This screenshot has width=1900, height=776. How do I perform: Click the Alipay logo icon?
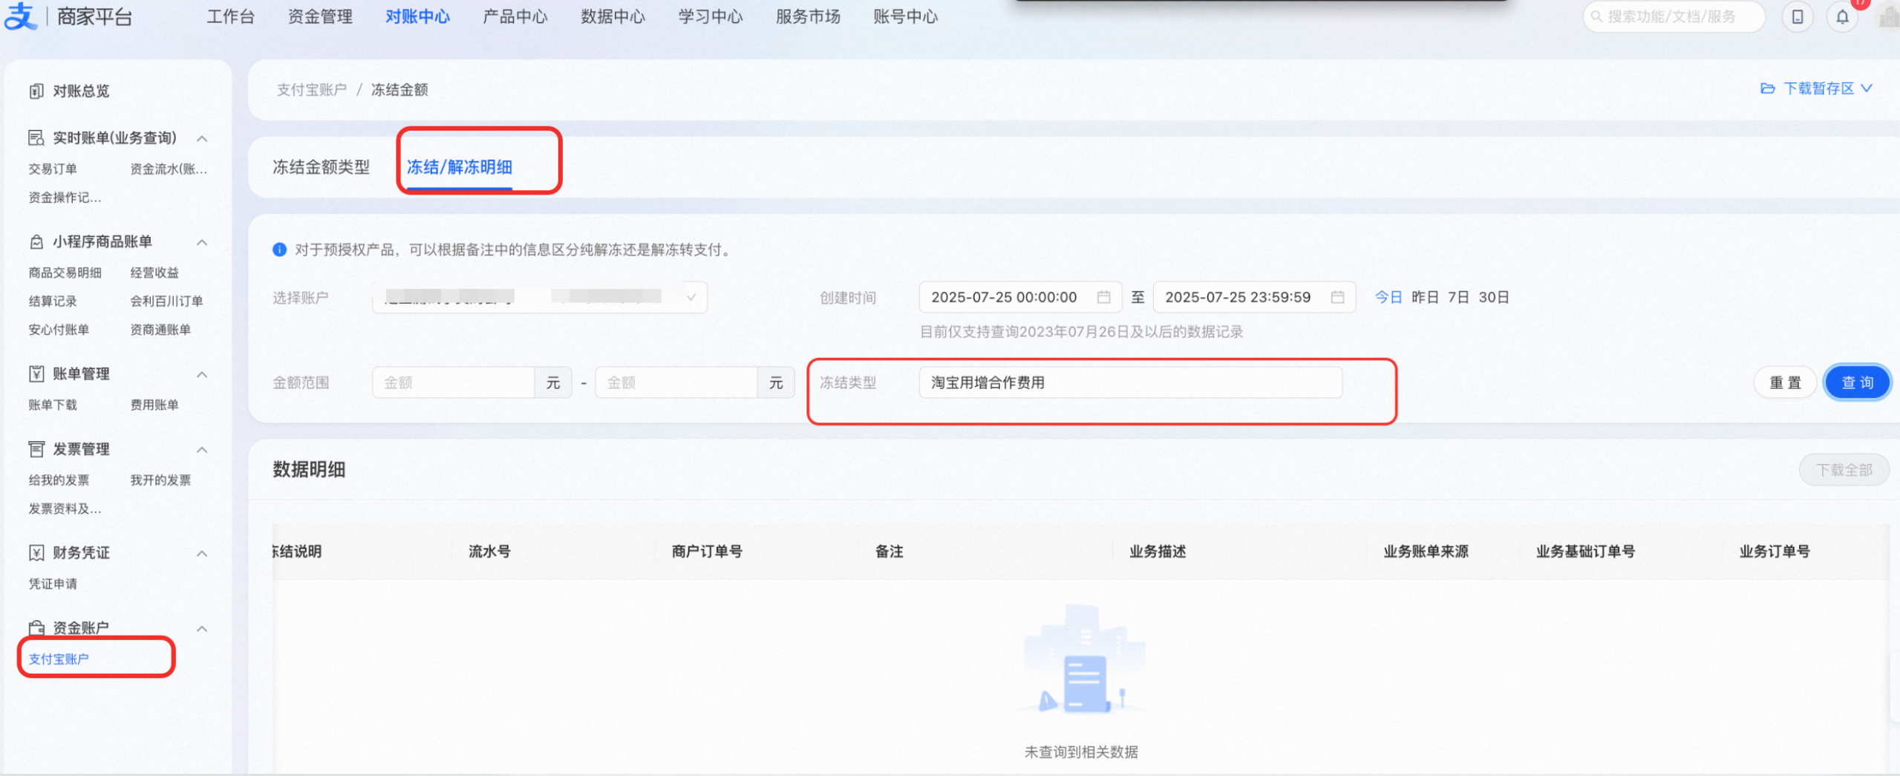point(21,16)
